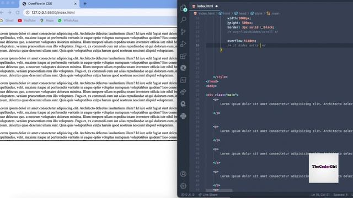The width and height of the screenshot is (353, 198).
Task: Open the Extensions view
Action: pyautogui.click(x=183, y=56)
